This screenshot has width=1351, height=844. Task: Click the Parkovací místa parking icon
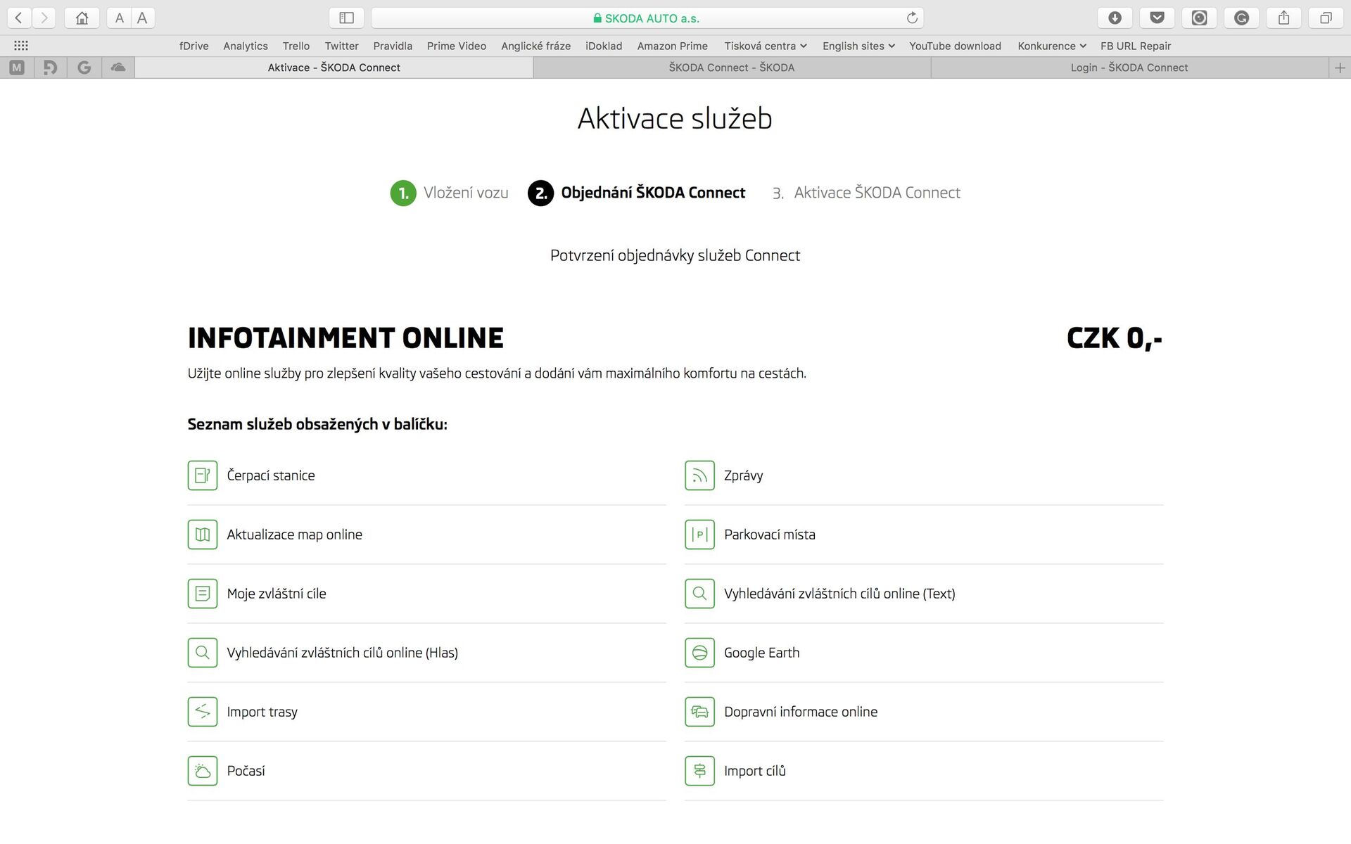[x=699, y=535]
